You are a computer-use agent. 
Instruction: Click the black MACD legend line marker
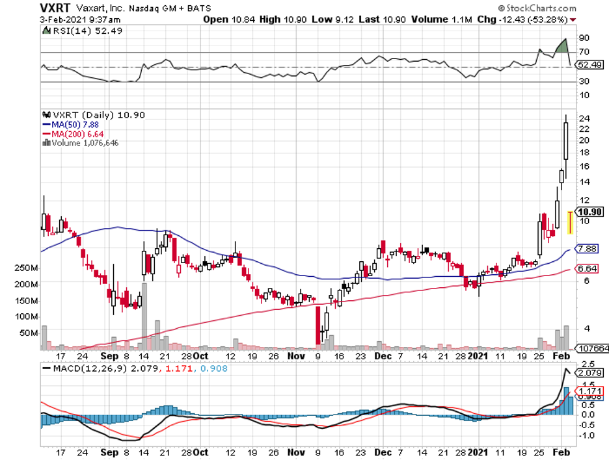tap(47, 368)
